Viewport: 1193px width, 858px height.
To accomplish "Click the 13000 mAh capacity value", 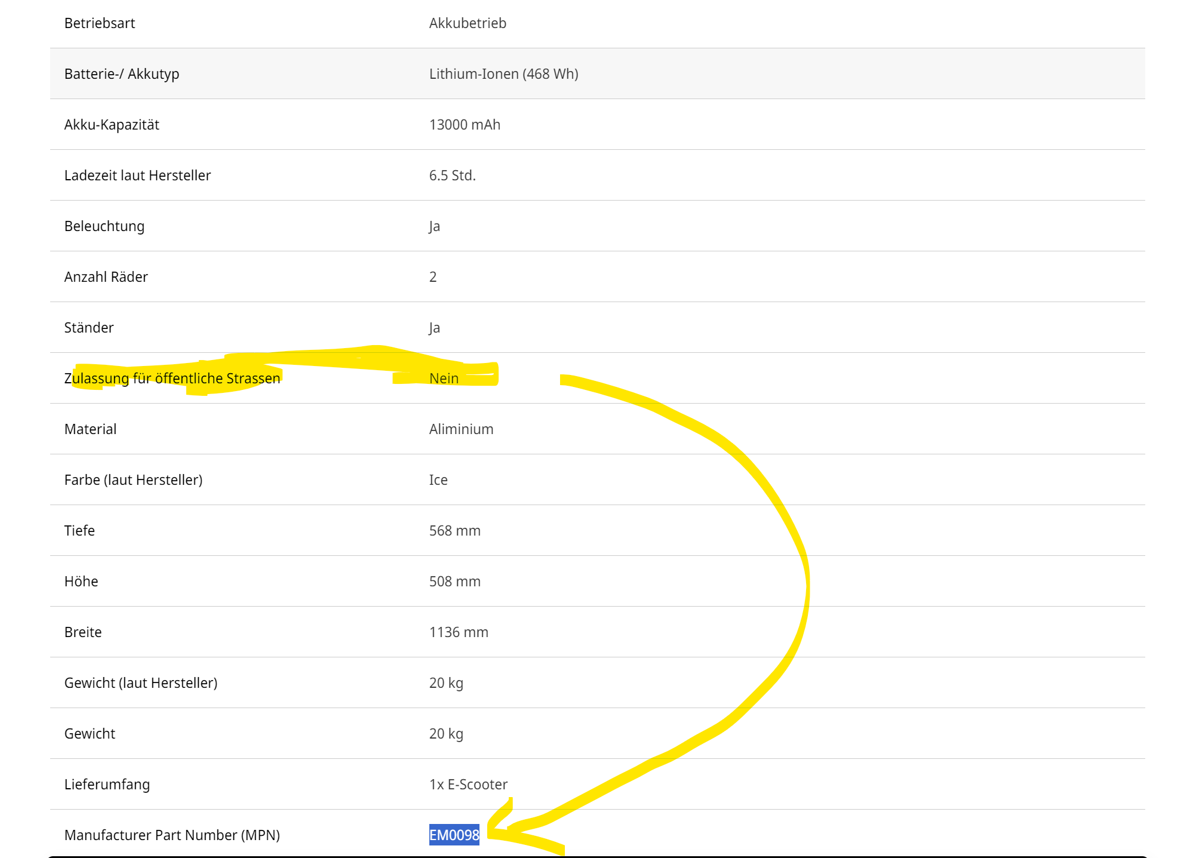I will click(x=465, y=125).
